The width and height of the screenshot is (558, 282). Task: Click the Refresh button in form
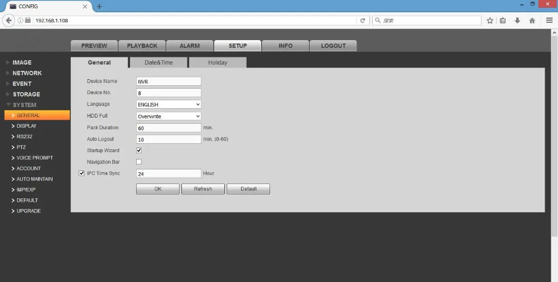coord(203,189)
